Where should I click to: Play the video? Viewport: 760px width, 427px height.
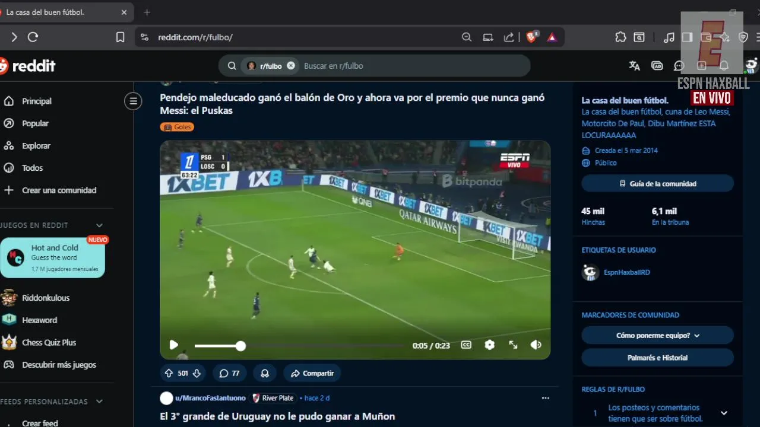173,345
